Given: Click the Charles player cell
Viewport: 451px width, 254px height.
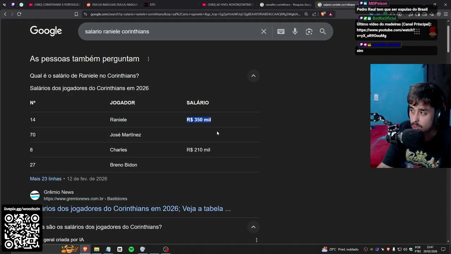Looking at the screenshot, I should pyautogui.click(x=118, y=150).
